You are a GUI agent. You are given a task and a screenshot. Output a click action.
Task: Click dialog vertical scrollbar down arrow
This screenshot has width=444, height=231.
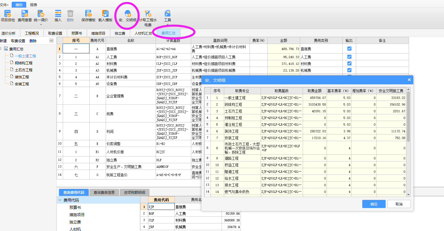(x=408, y=195)
